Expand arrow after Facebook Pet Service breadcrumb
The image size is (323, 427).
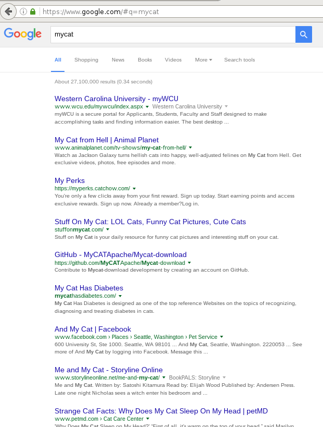[x=222, y=337]
